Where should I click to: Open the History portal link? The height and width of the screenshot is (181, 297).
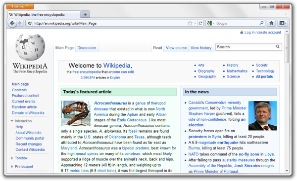pos(233,65)
